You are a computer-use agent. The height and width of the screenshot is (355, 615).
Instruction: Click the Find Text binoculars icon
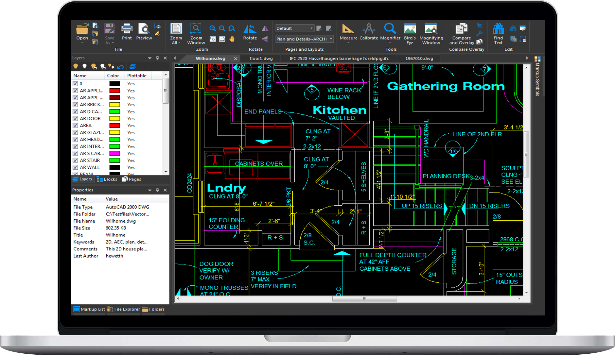point(498,28)
